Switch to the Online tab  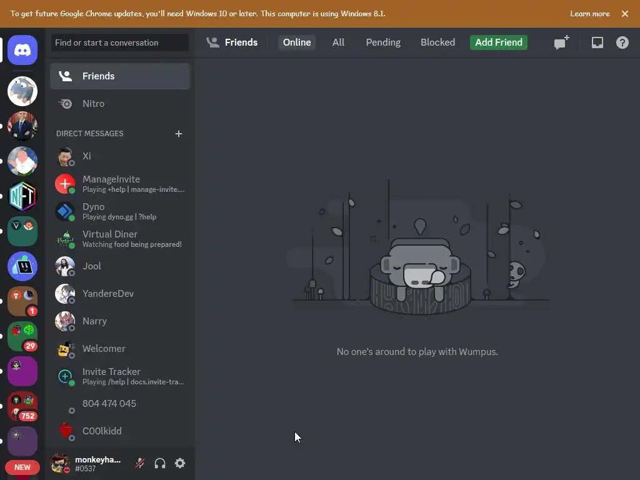point(297,42)
